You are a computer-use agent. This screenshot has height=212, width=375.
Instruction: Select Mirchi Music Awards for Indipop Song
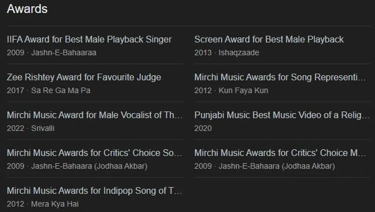coord(94,191)
